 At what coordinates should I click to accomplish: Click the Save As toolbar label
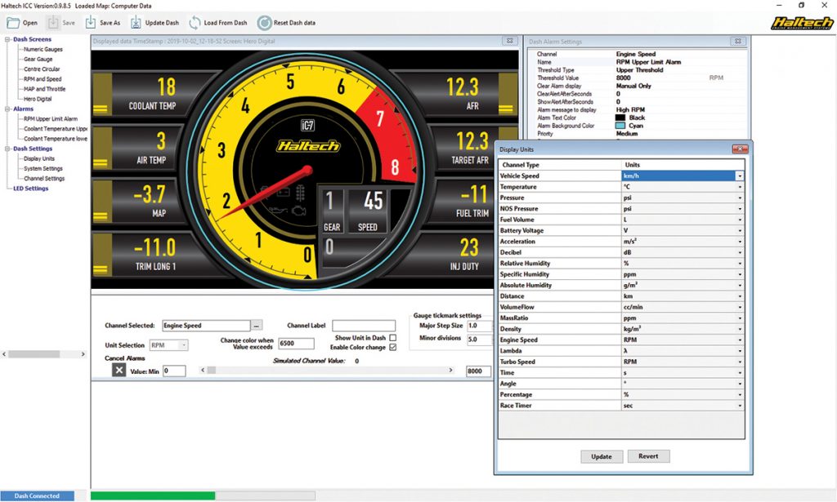point(110,23)
